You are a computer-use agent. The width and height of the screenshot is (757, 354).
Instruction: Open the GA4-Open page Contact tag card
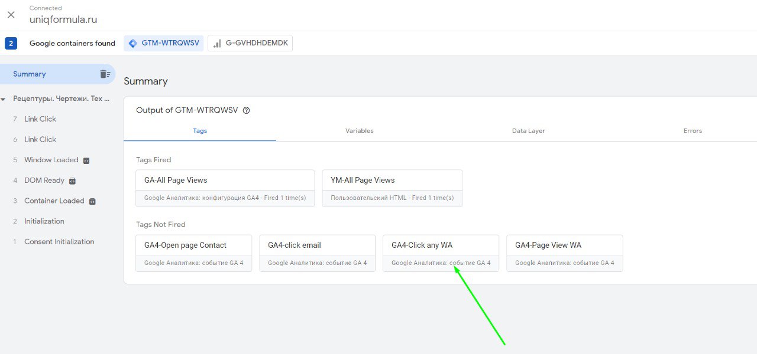(194, 253)
